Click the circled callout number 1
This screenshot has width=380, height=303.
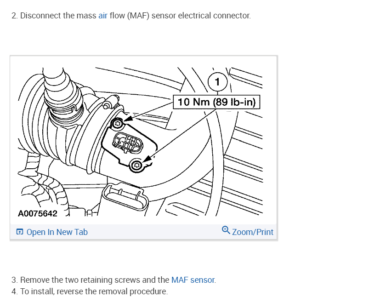(217, 82)
